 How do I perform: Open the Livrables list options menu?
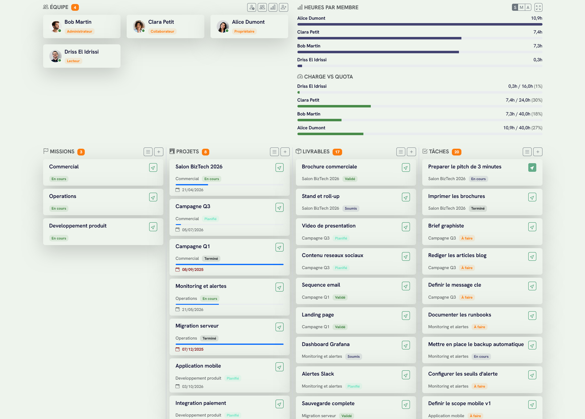(401, 152)
